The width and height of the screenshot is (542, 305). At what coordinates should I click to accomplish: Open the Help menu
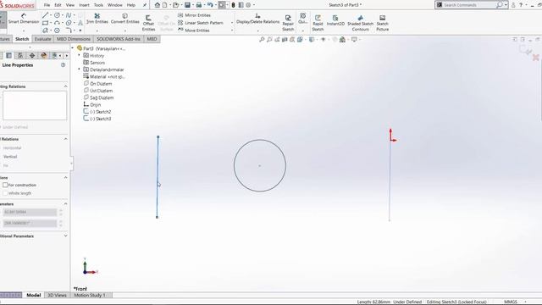tap(131, 5)
